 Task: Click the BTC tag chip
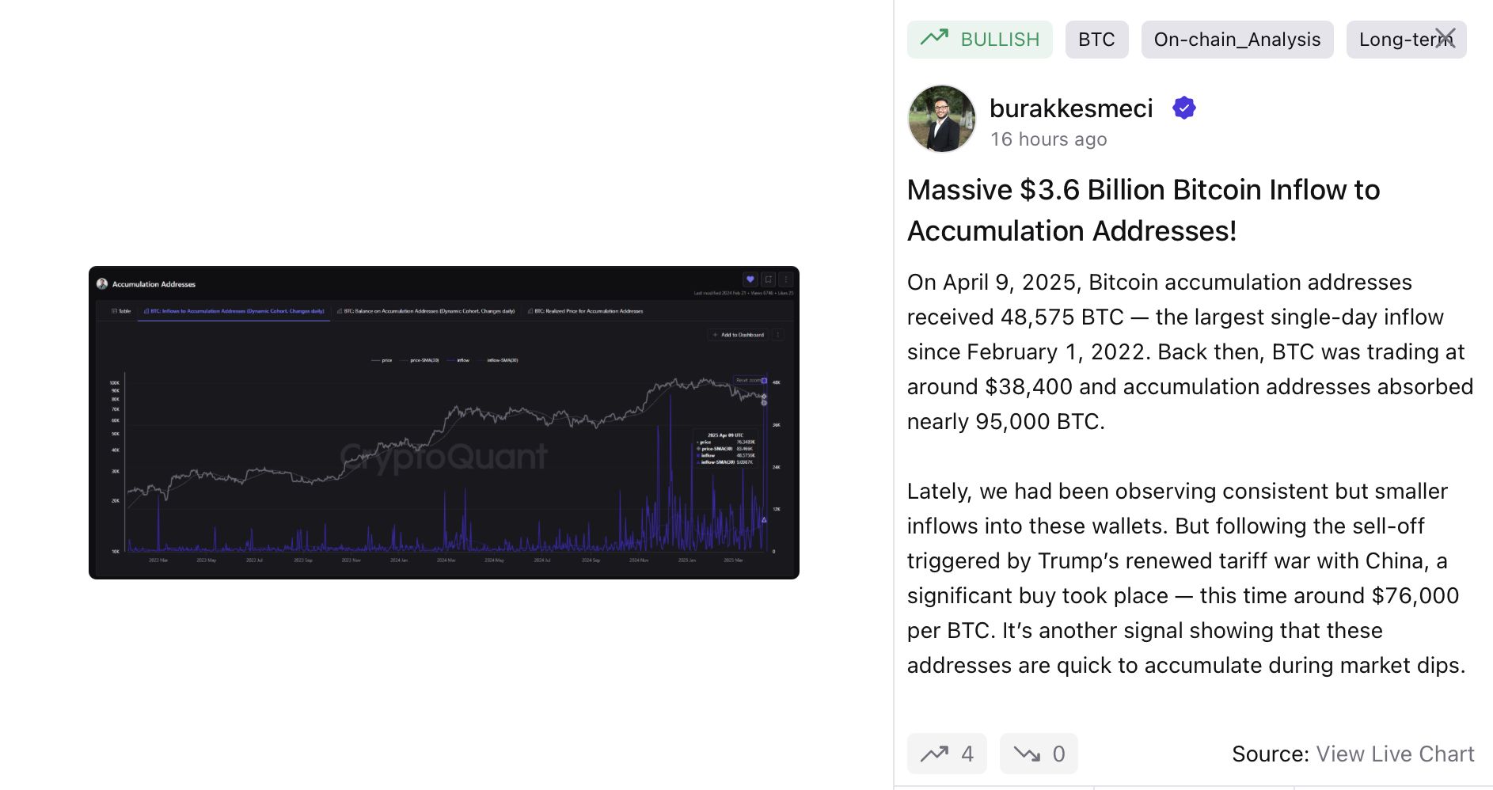click(x=1096, y=40)
